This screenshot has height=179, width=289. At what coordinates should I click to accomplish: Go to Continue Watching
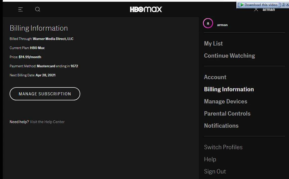click(230, 56)
